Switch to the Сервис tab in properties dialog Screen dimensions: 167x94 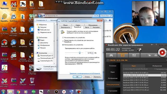[x=78, y=25]
